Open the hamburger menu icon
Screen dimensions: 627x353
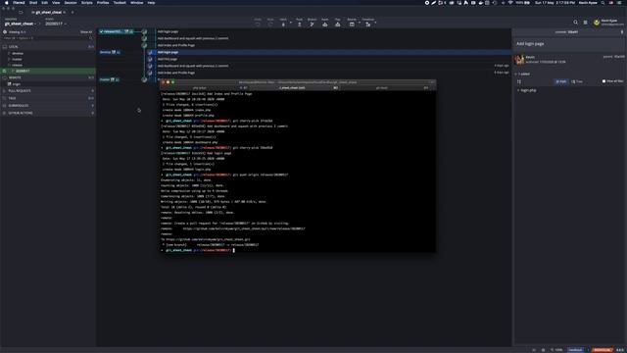pos(585,23)
